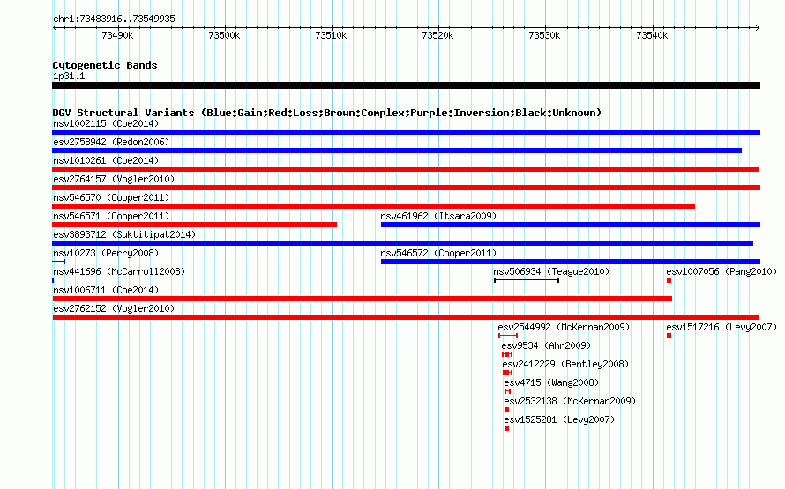Screen dimensions: 785x489
Task: Click esv2412229 (Bentley2008) label
Action: 565,364
